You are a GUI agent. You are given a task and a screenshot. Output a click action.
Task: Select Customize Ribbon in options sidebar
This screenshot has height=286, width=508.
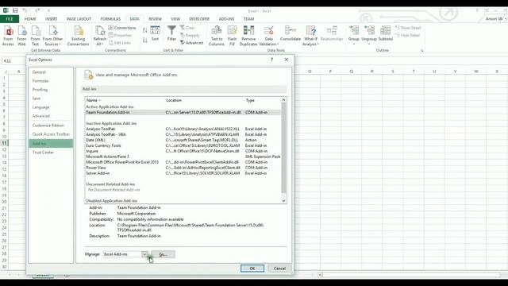tap(51, 126)
